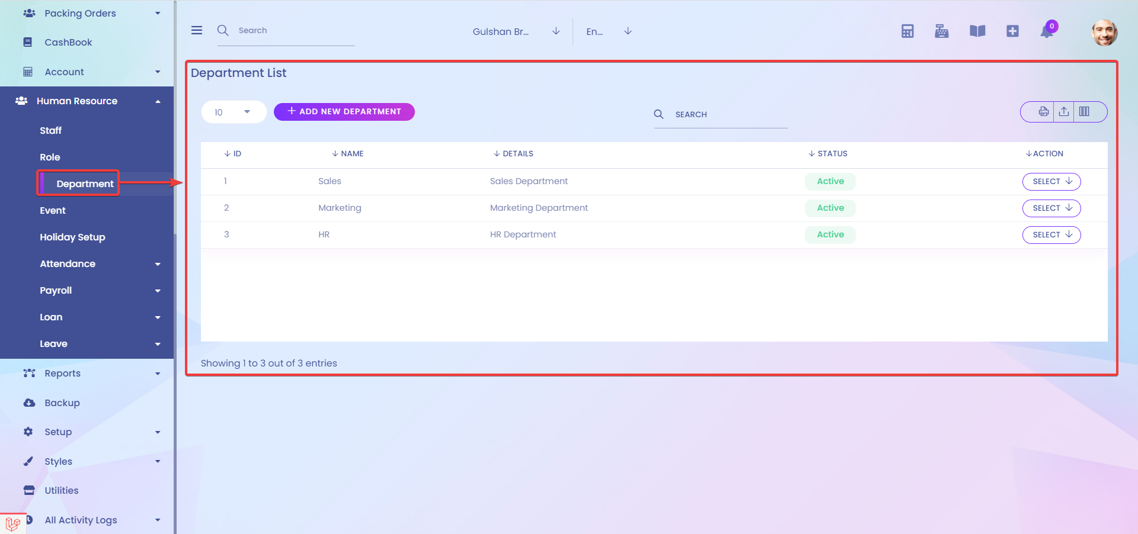Viewport: 1138px width, 534px height.
Task: Open the hamburger menu icon
Action: [197, 30]
